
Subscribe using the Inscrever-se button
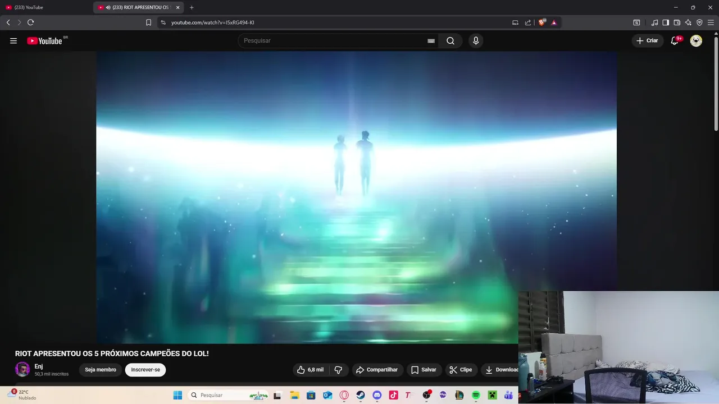click(145, 370)
